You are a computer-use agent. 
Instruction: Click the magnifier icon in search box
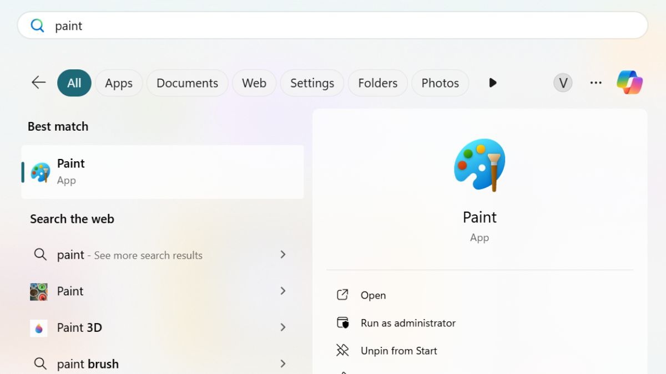[x=37, y=25]
